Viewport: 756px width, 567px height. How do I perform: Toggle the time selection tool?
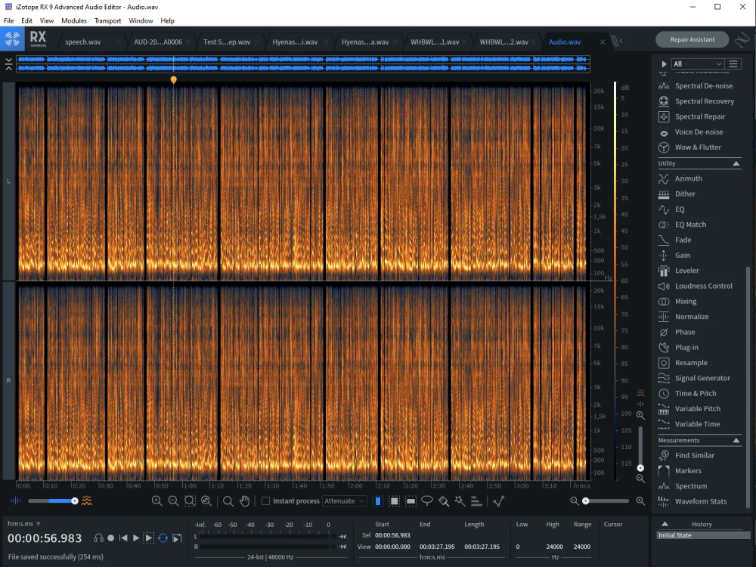(378, 501)
